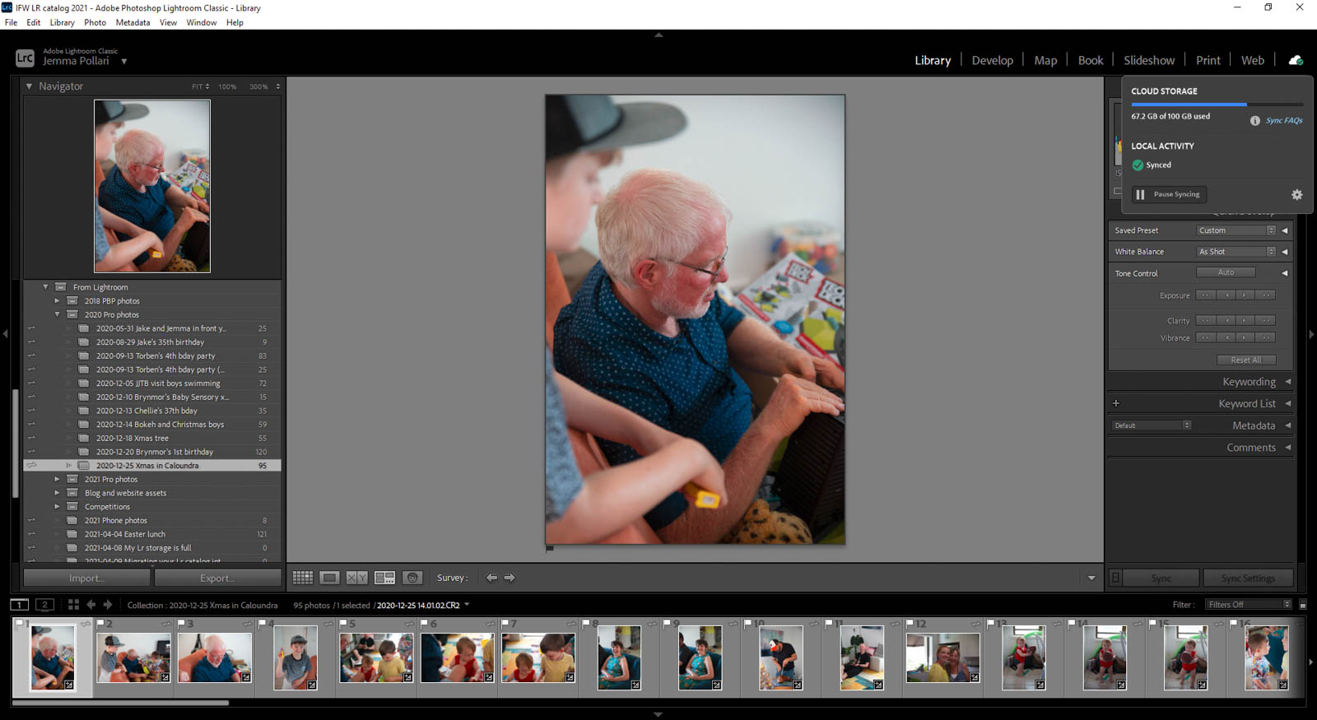1317x720 pixels.
Task: Select next photo arrow in toolbar
Action: point(510,578)
